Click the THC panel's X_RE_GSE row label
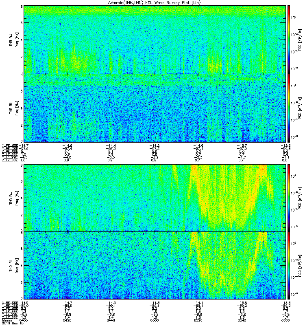 coord(10,303)
